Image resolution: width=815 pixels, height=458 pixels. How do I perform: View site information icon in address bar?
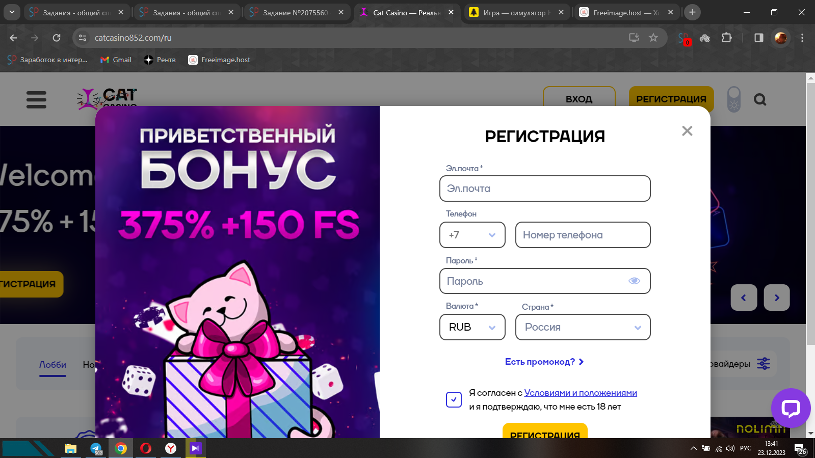coord(83,38)
